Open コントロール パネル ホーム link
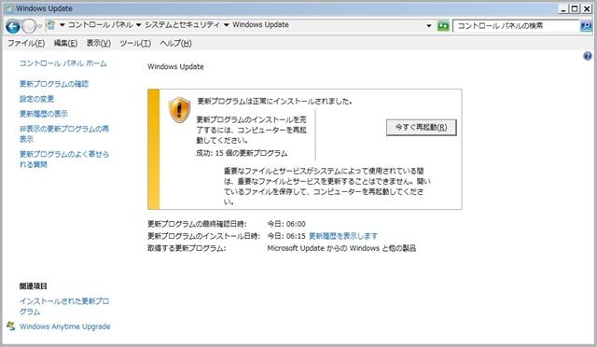Image resolution: width=597 pixels, height=347 pixels. click(63, 63)
